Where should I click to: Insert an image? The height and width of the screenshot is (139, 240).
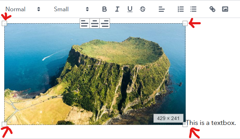click(225, 9)
